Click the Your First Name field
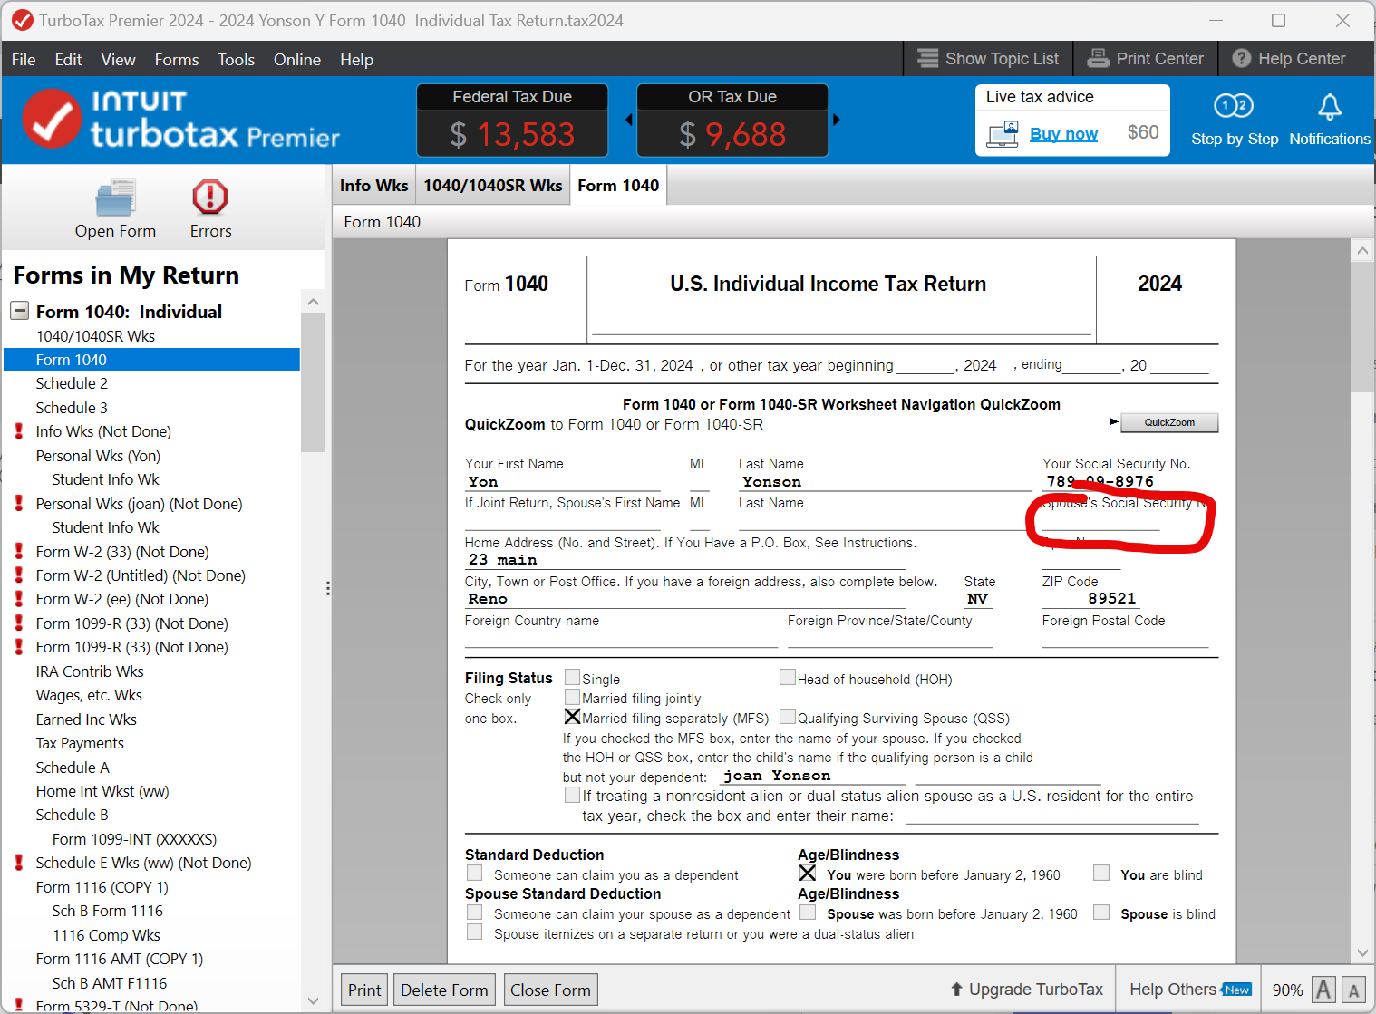1376x1014 pixels. (562, 482)
